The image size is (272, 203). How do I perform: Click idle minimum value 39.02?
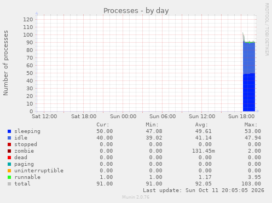click(154, 138)
